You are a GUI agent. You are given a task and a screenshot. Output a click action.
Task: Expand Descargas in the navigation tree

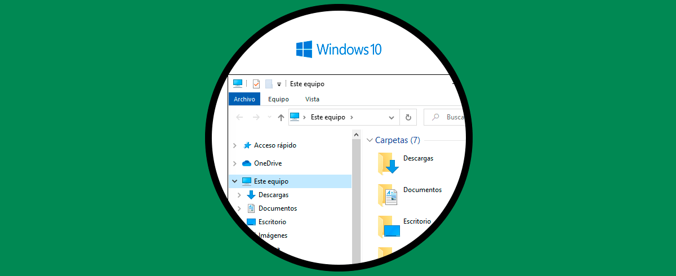pyautogui.click(x=239, y=195)
